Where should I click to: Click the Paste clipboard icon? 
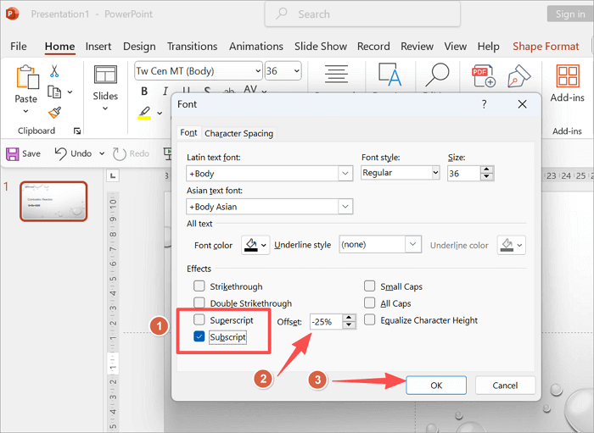coord(25,80)
